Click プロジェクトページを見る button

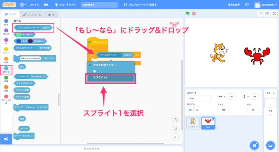coord(141,5)
